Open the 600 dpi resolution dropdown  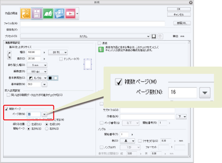37,72
